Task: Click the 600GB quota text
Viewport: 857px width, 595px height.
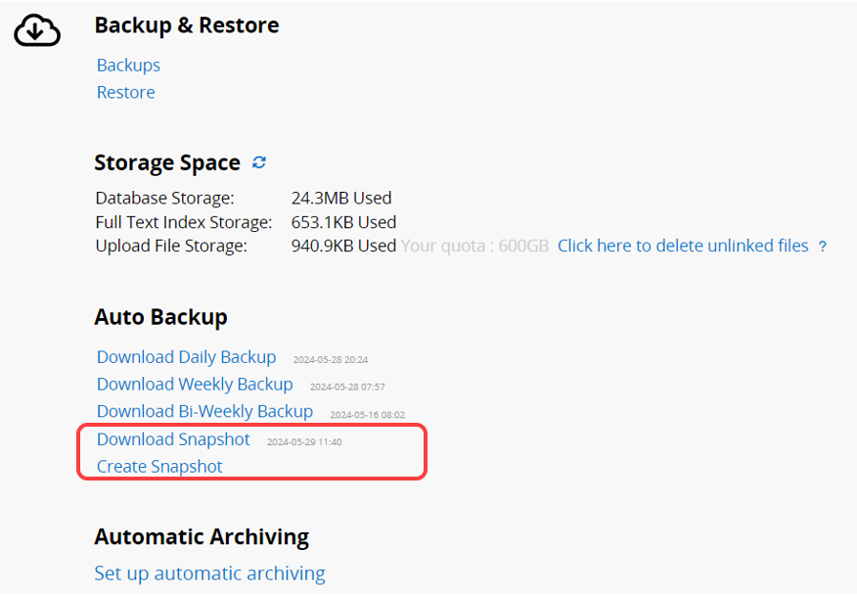Action: (x=474, y=246)
